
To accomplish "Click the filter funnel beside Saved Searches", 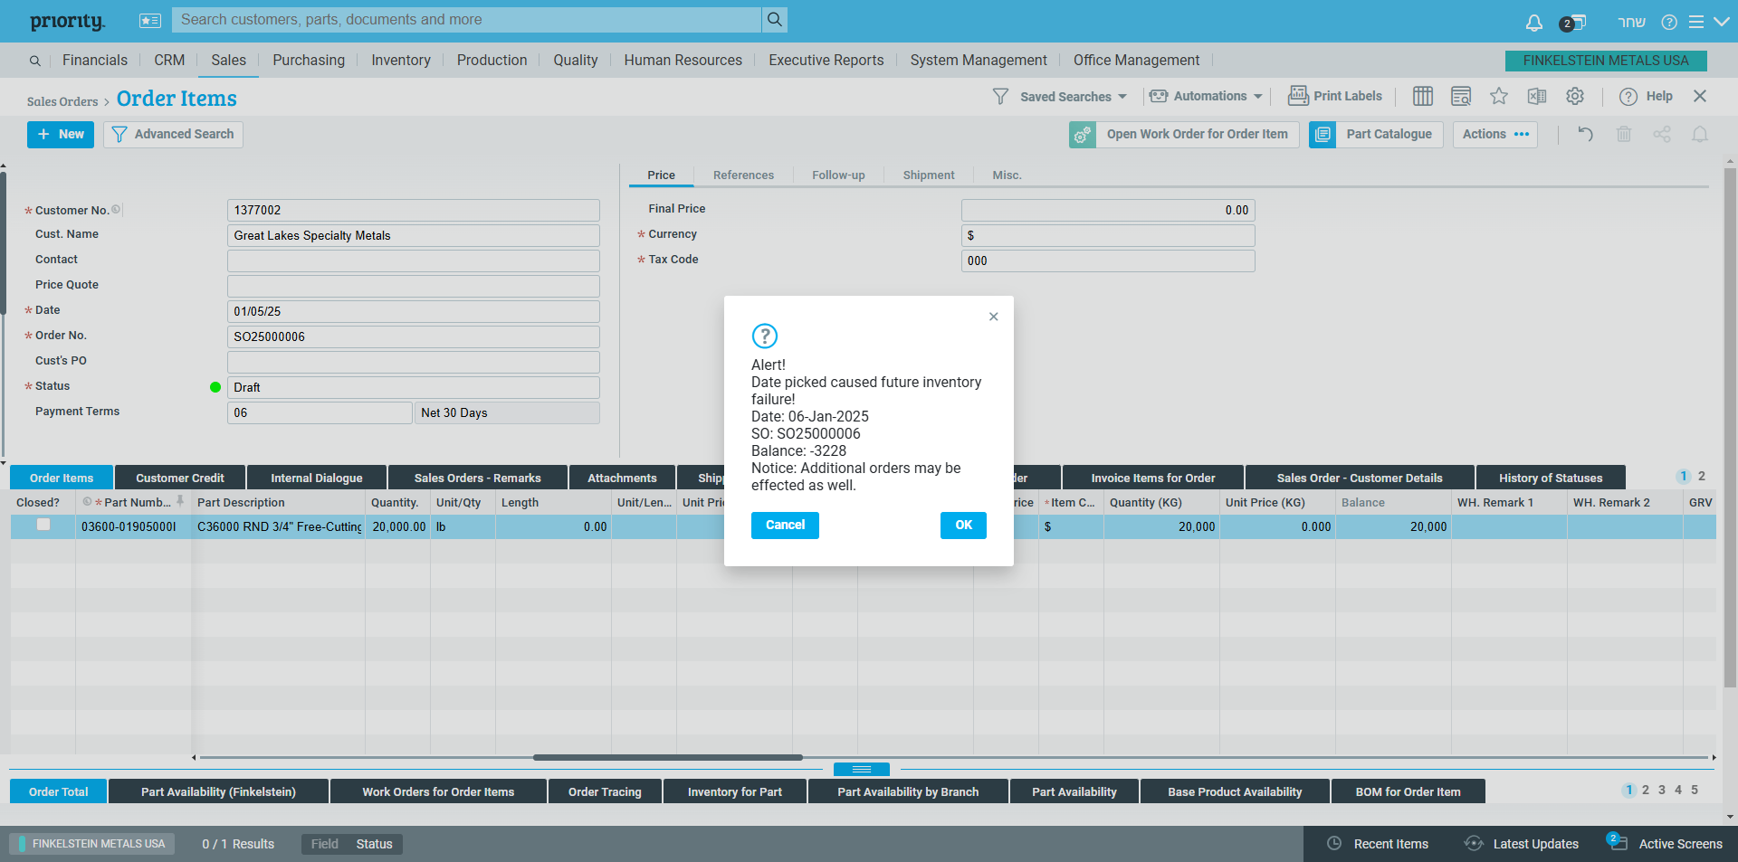I will pyautogui.click(x=1000, y=96).
